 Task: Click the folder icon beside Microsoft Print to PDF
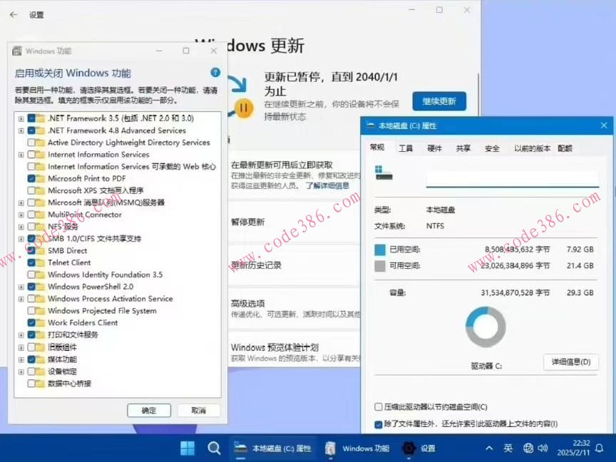coord(40,178)
